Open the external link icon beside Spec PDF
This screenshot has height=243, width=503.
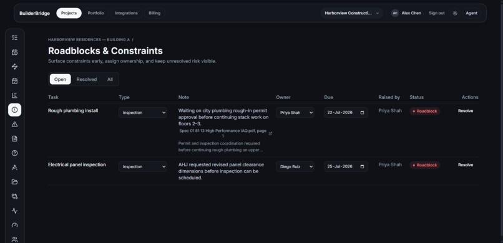point(270,133)
